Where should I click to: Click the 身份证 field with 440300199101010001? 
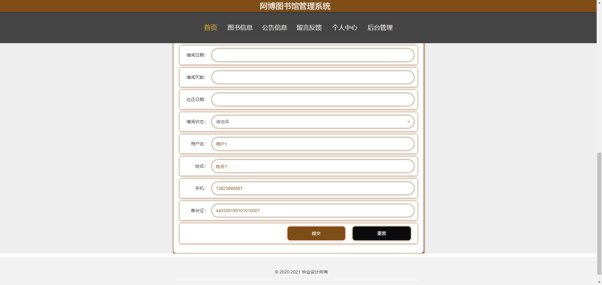[x=313, y=211]
